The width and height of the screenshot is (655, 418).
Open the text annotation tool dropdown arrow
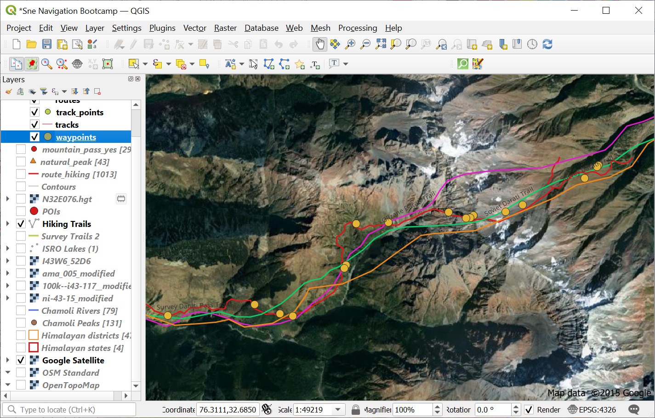click(346, 64)
